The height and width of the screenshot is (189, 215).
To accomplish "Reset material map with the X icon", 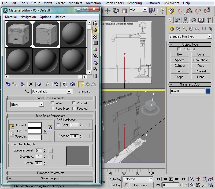I will click(x=31, y=84).
